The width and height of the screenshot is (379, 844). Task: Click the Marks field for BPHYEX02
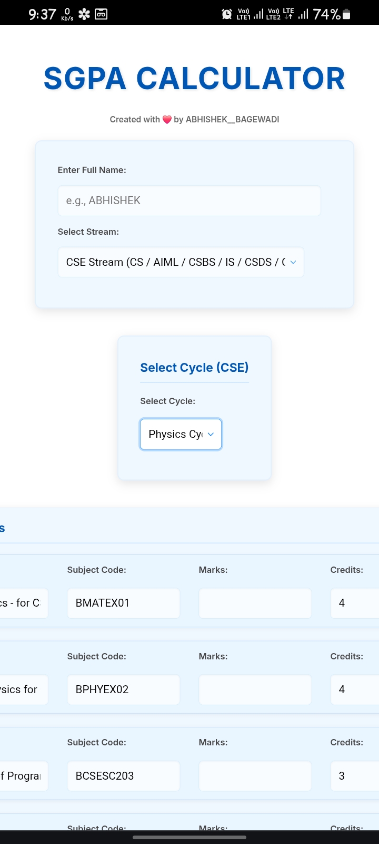[255, 689]
